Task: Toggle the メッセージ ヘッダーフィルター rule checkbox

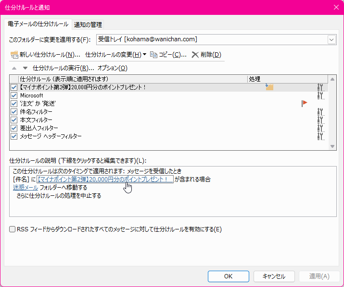Action: 14,136
